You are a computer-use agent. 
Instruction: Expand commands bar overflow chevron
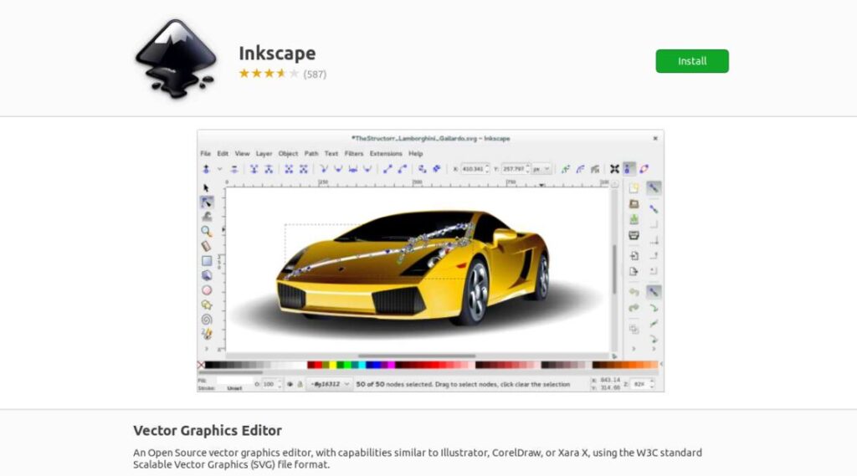[634, 349]
